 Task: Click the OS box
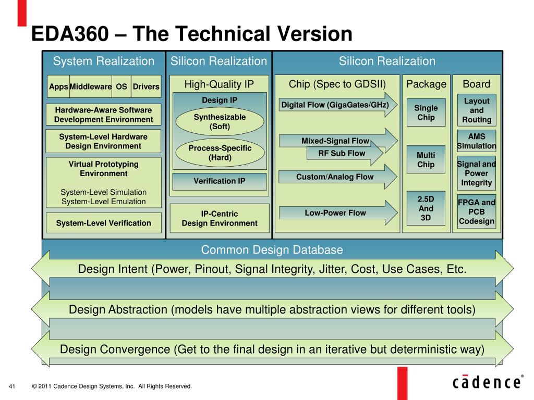pyautogui.click(x=121, y=86)
